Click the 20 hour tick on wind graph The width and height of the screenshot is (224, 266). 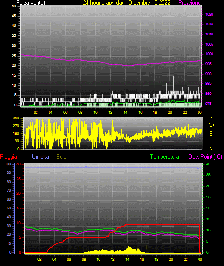[170, 112]
